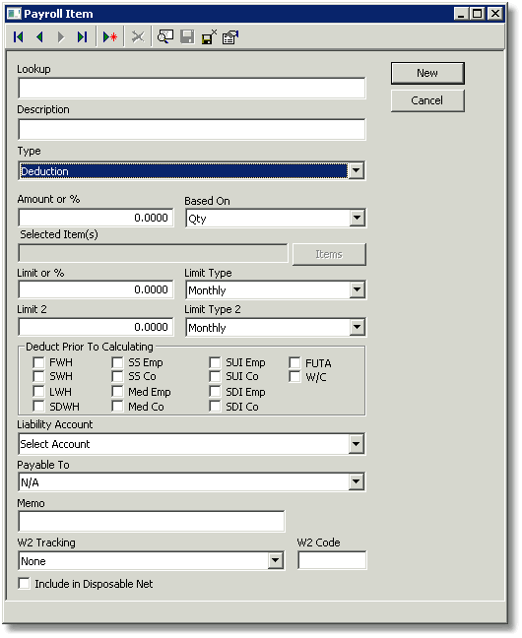522x638 pixels.
Task: Go to the next record
Action: pos(61,37)
